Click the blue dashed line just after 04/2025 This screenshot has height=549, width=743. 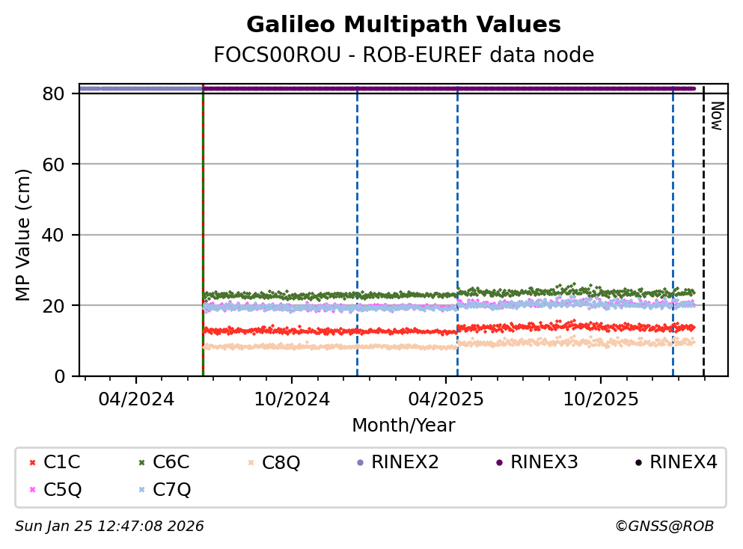point(457,224)
